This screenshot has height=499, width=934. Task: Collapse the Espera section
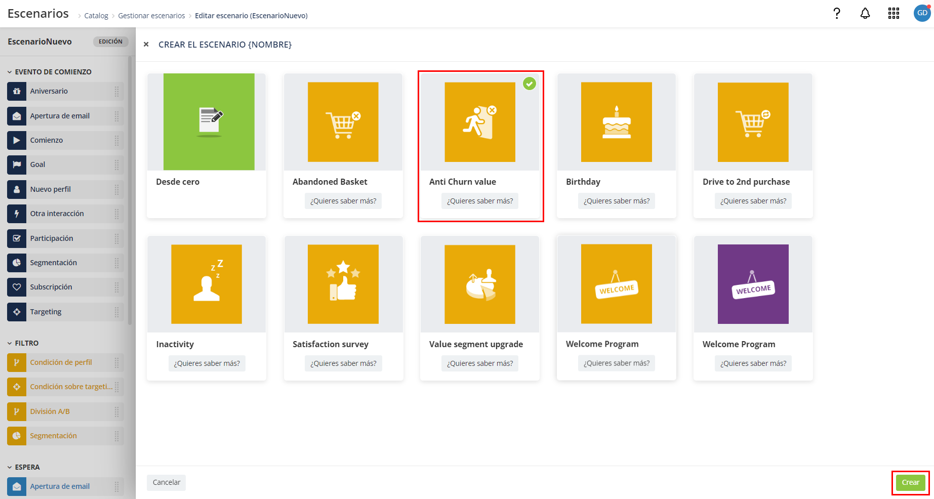click(10, 467)
